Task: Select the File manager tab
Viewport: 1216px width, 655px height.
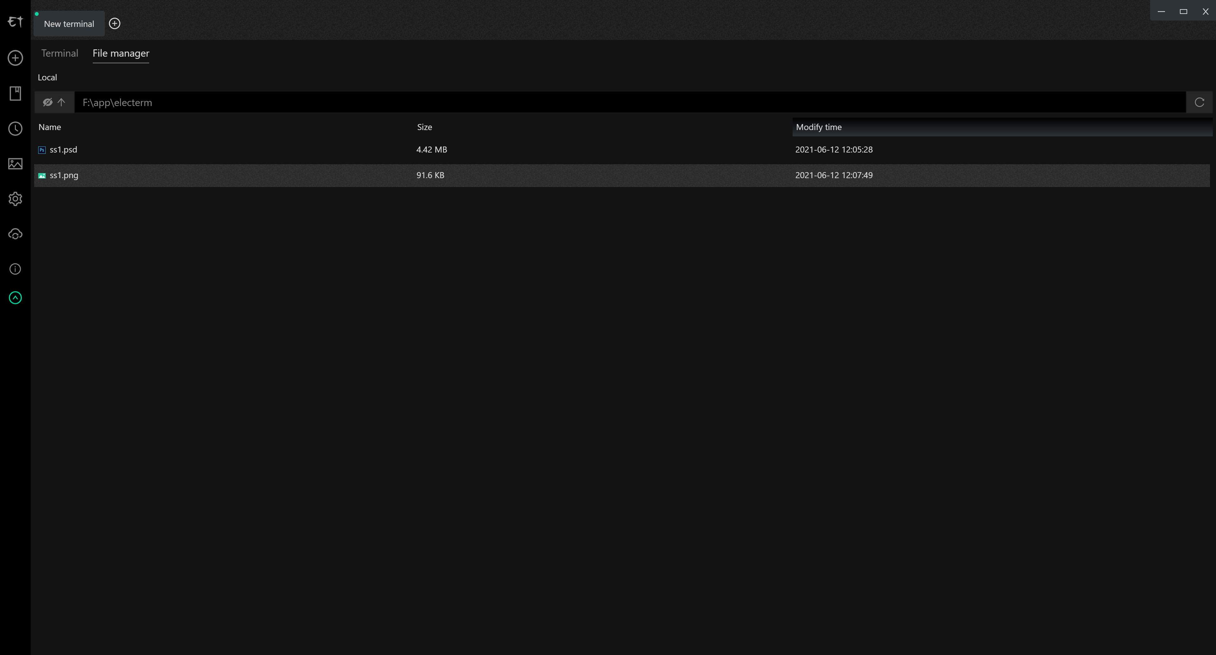Action: pyautogui.click(x=121, y=53)
